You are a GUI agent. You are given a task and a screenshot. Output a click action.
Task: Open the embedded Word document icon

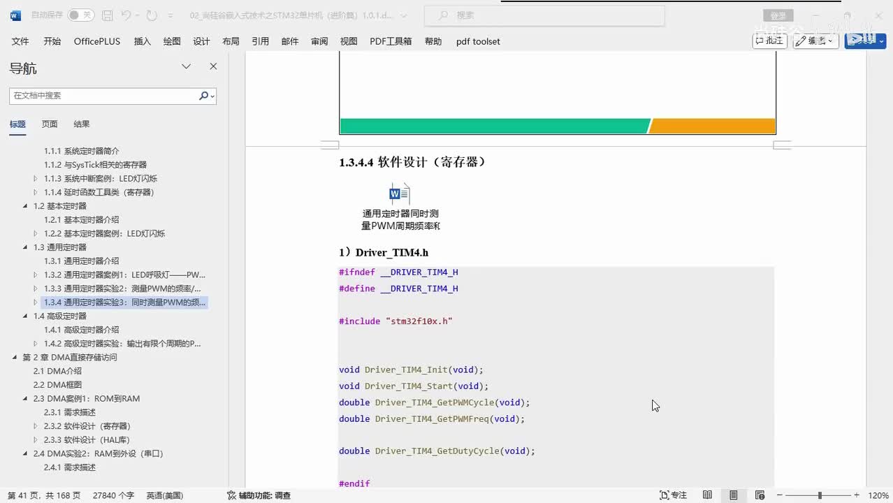pyautogui.click(x=400, y=194)
